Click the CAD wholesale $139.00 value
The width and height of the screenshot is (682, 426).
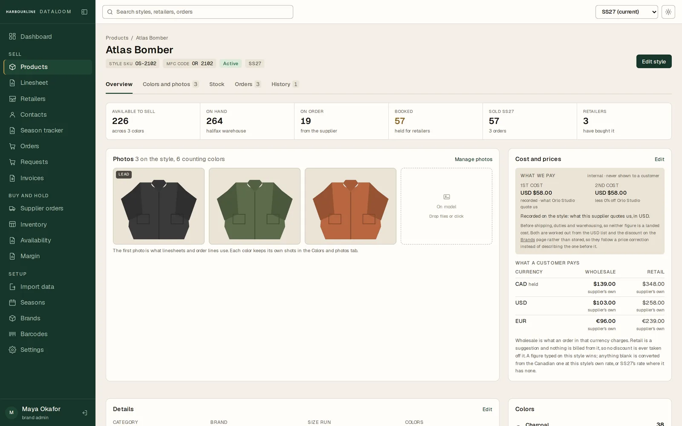click(x=604, y=284)
